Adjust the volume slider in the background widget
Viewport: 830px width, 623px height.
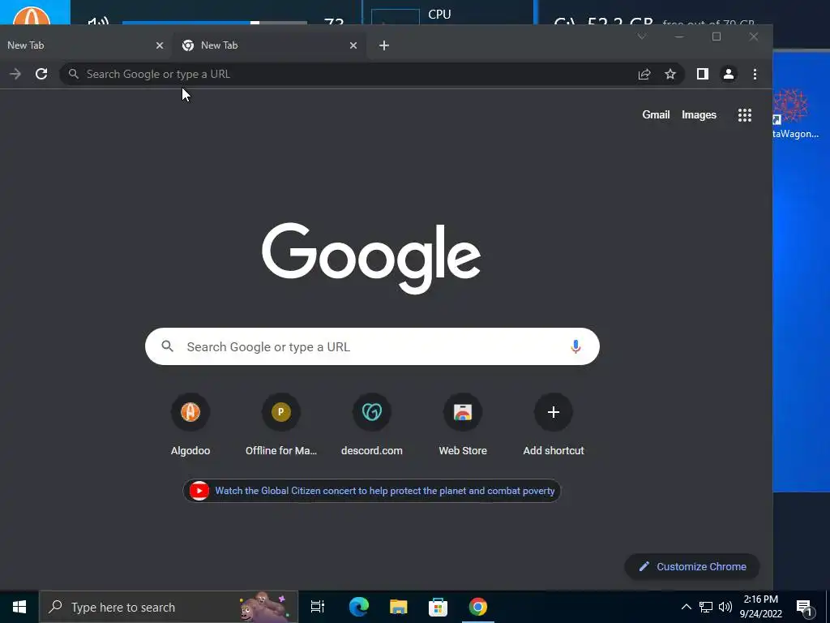click(x=214, y=23)
